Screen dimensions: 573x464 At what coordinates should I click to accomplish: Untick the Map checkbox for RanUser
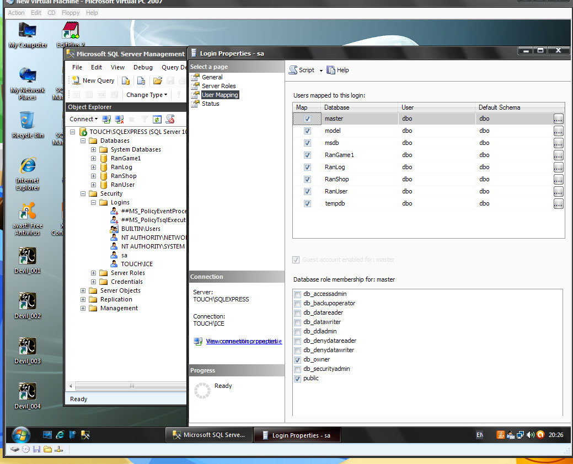pyautogui.click(x=307, y=191)
